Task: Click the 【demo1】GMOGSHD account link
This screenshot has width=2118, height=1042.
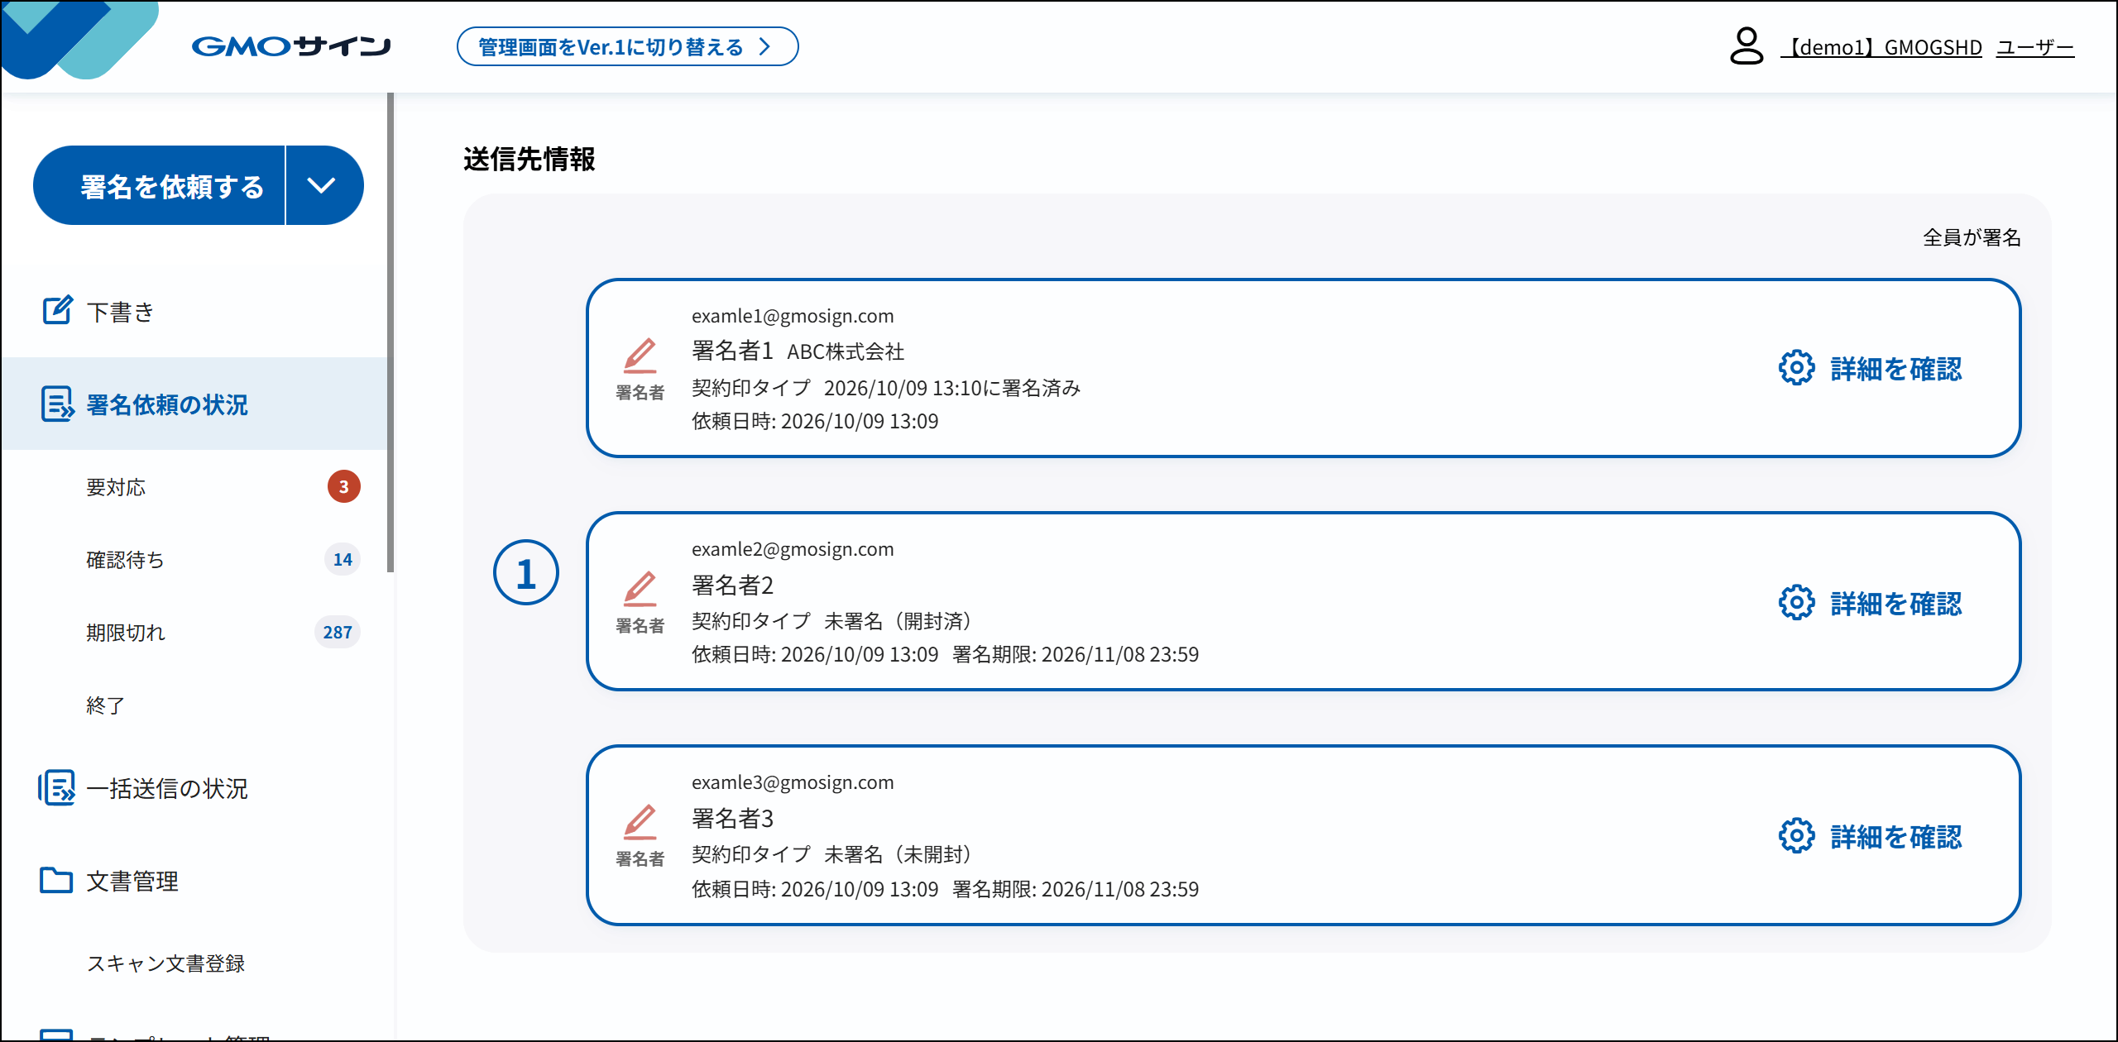Action: (x=1881, y=48)
